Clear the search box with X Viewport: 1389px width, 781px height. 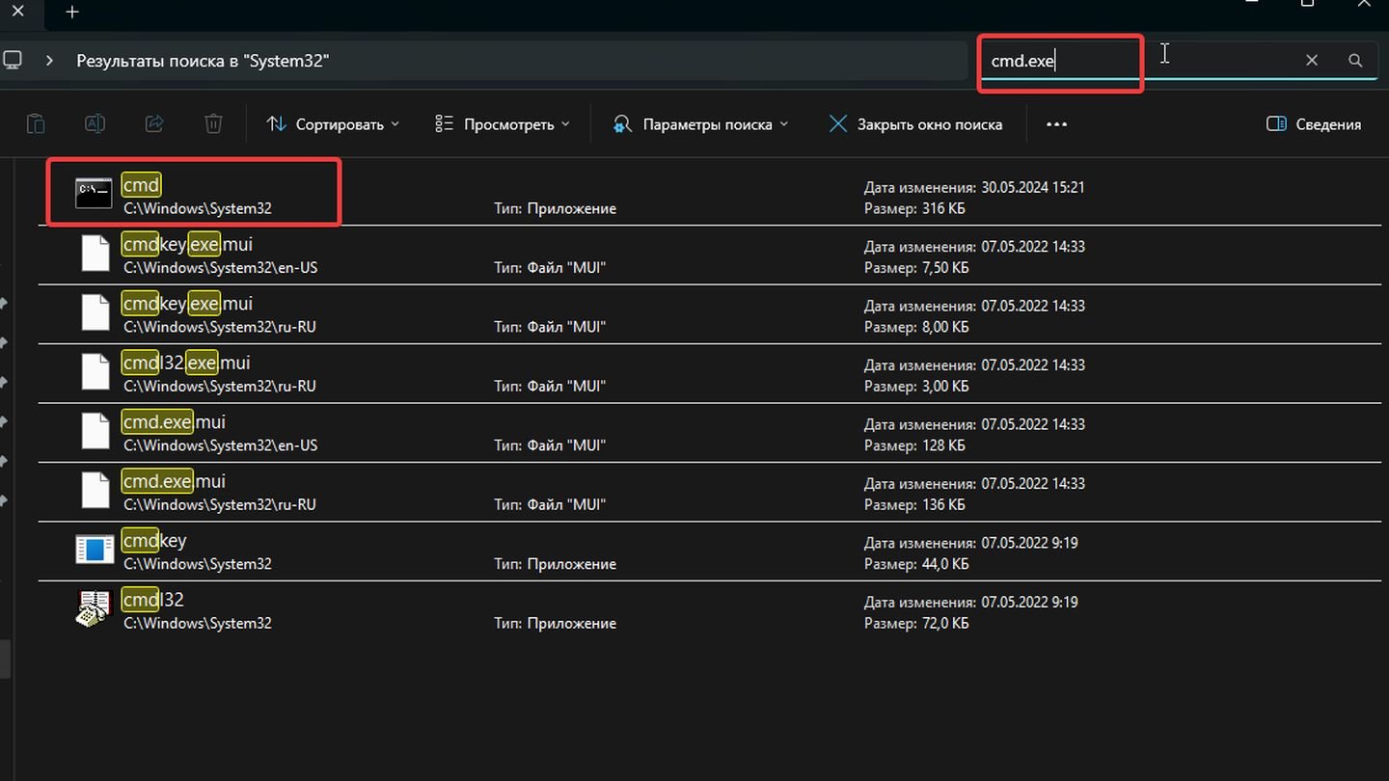[x=1312, y=60]
